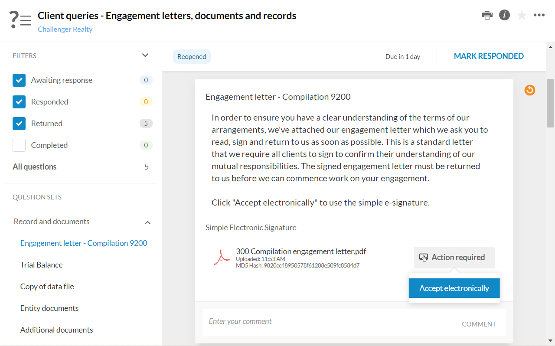Click the MARK RESPONDED button
555x346 pixels.
489,56
